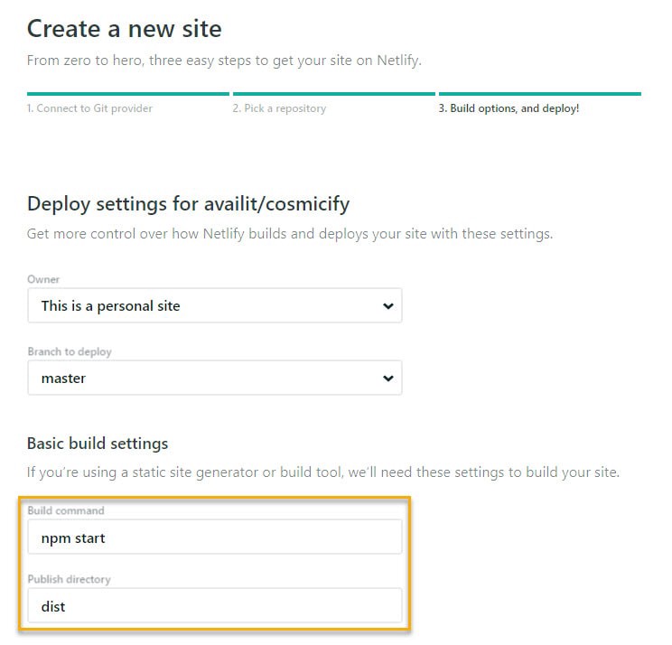The height and width of the screenshot is (645, 672).
Task: Click the Branch to deploy chevron arrow
Action: pos(387,378)
